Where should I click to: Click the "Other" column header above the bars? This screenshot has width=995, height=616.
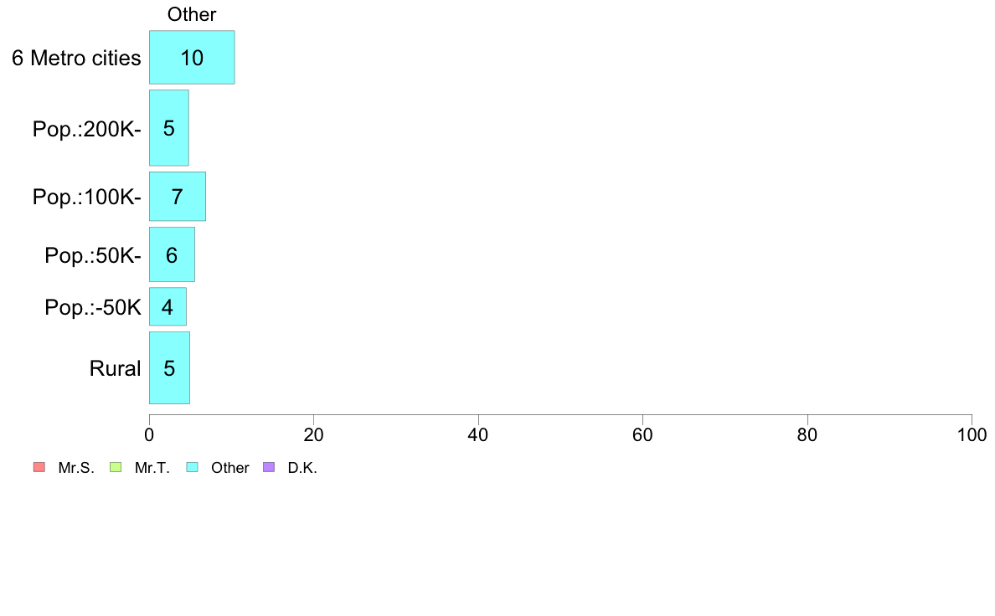[x=192, y=14]
